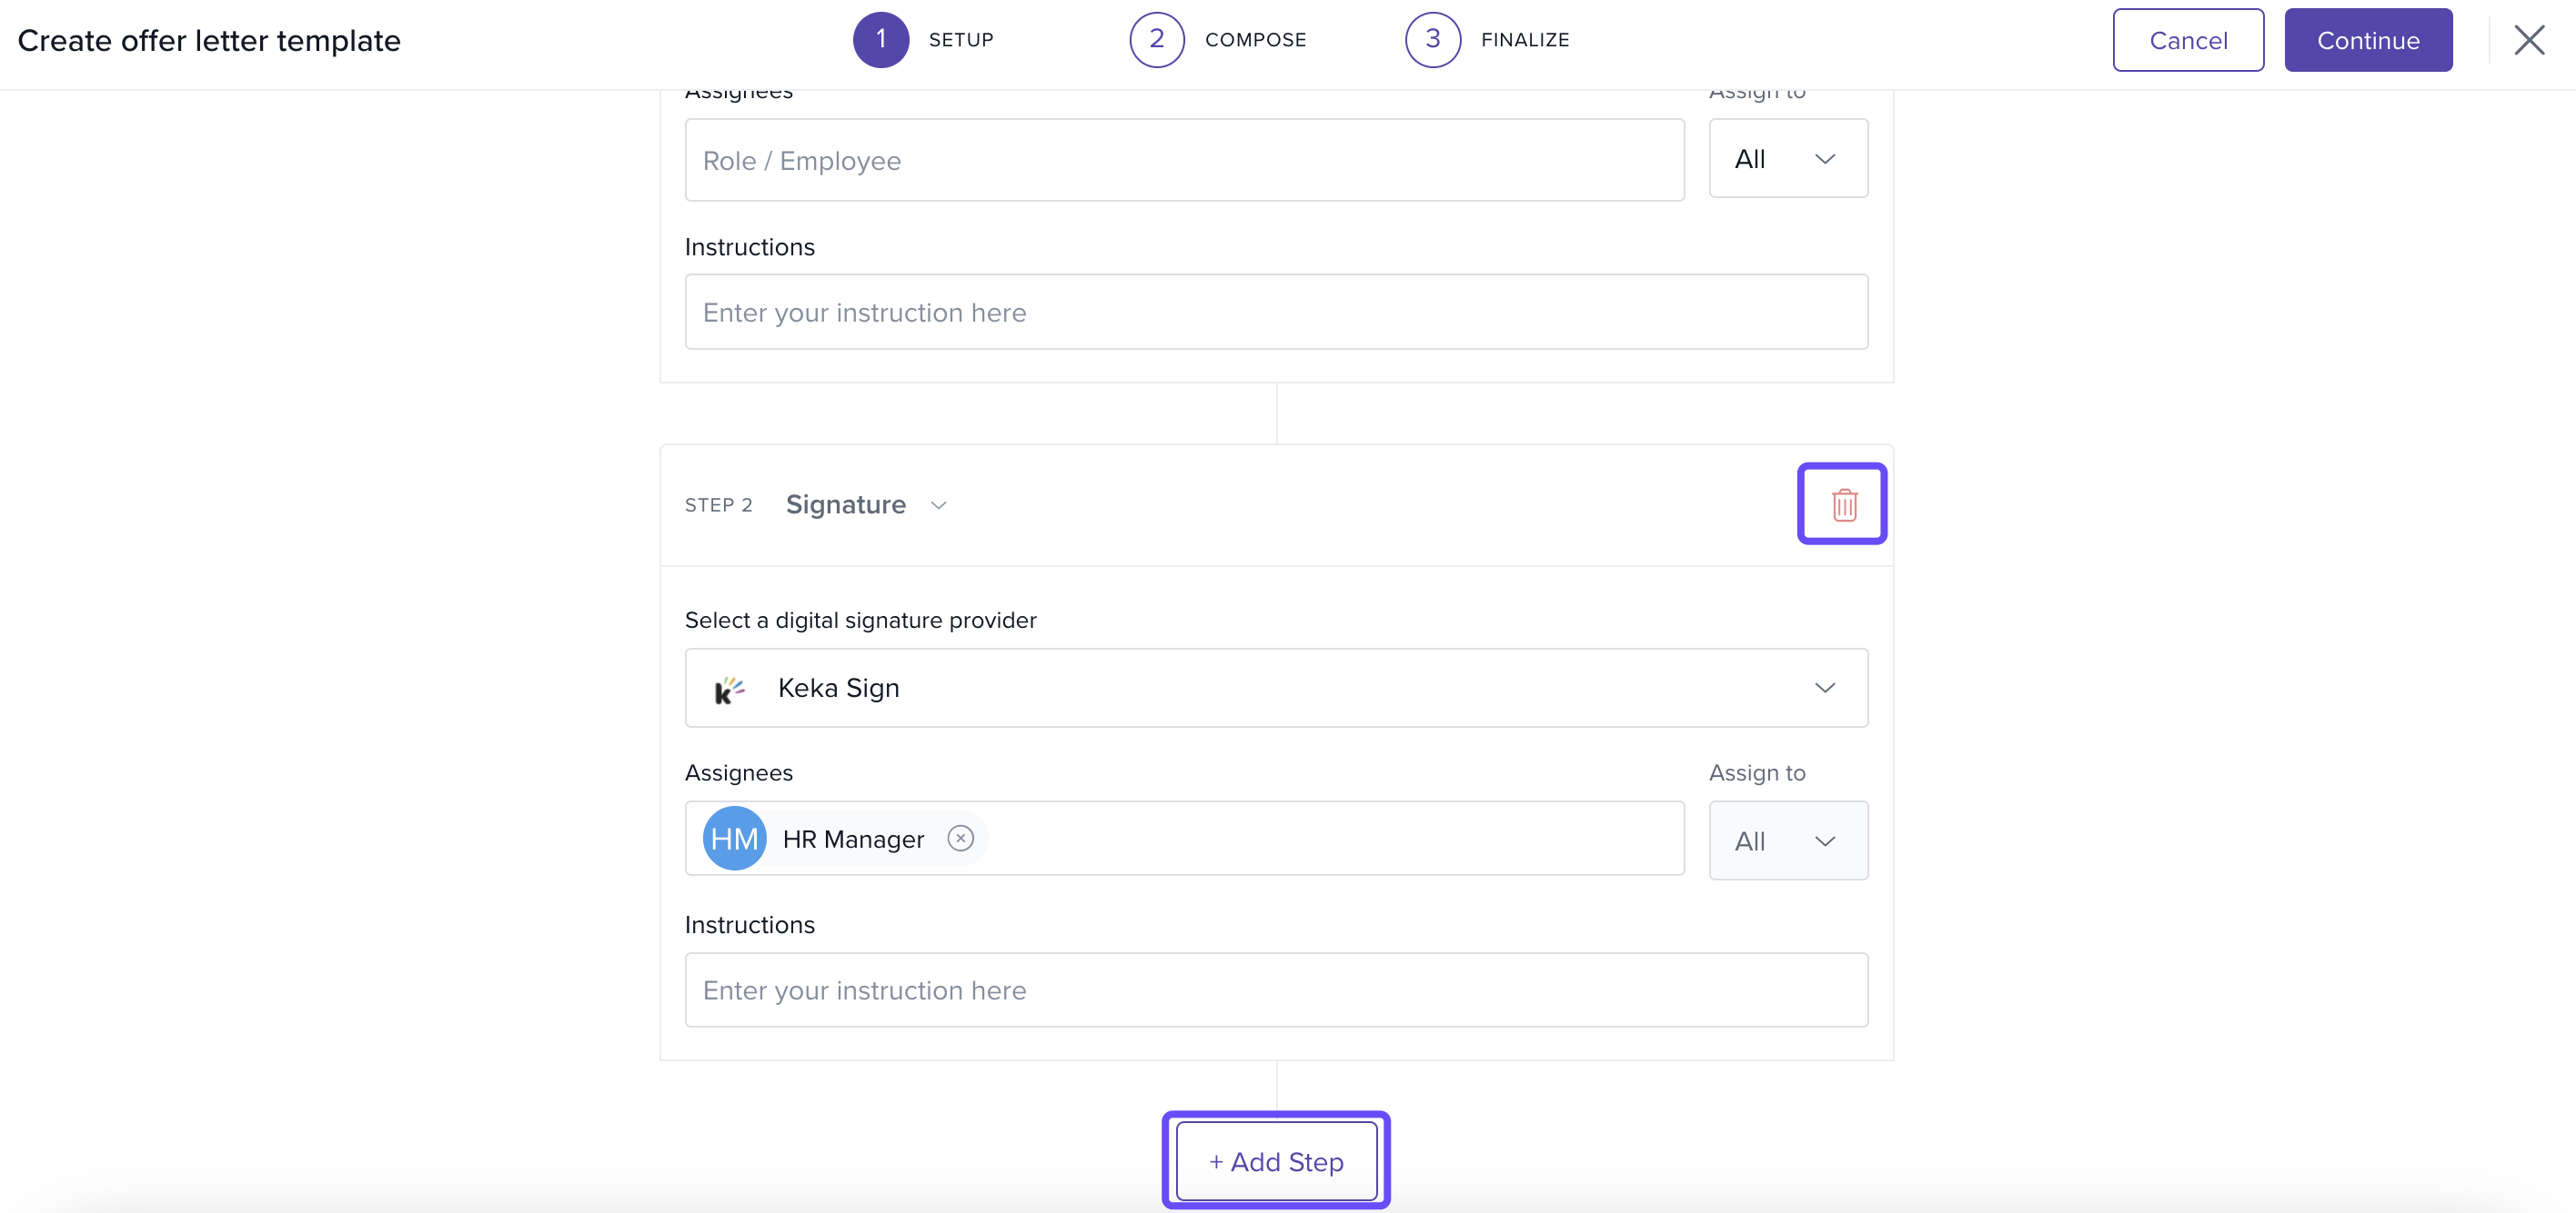Image resolution: width=2576 pixels, height=1213 pixels.
Task: Click the Keka Sign logo icon
Action: (x=729, y=690)
